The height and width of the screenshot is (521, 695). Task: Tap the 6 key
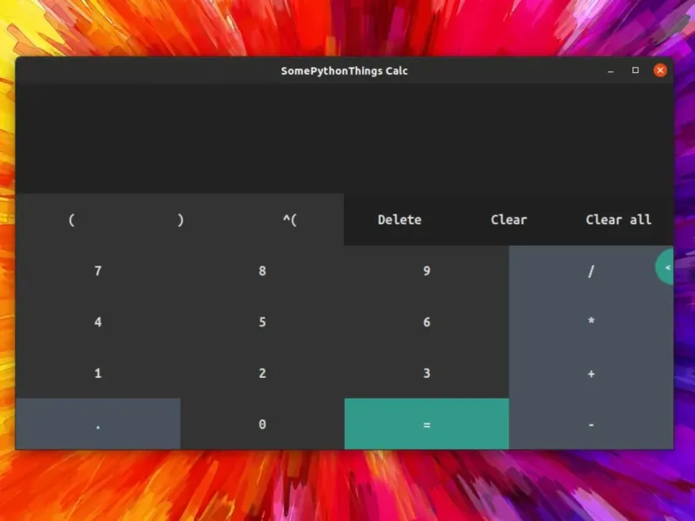coord(427,321)
